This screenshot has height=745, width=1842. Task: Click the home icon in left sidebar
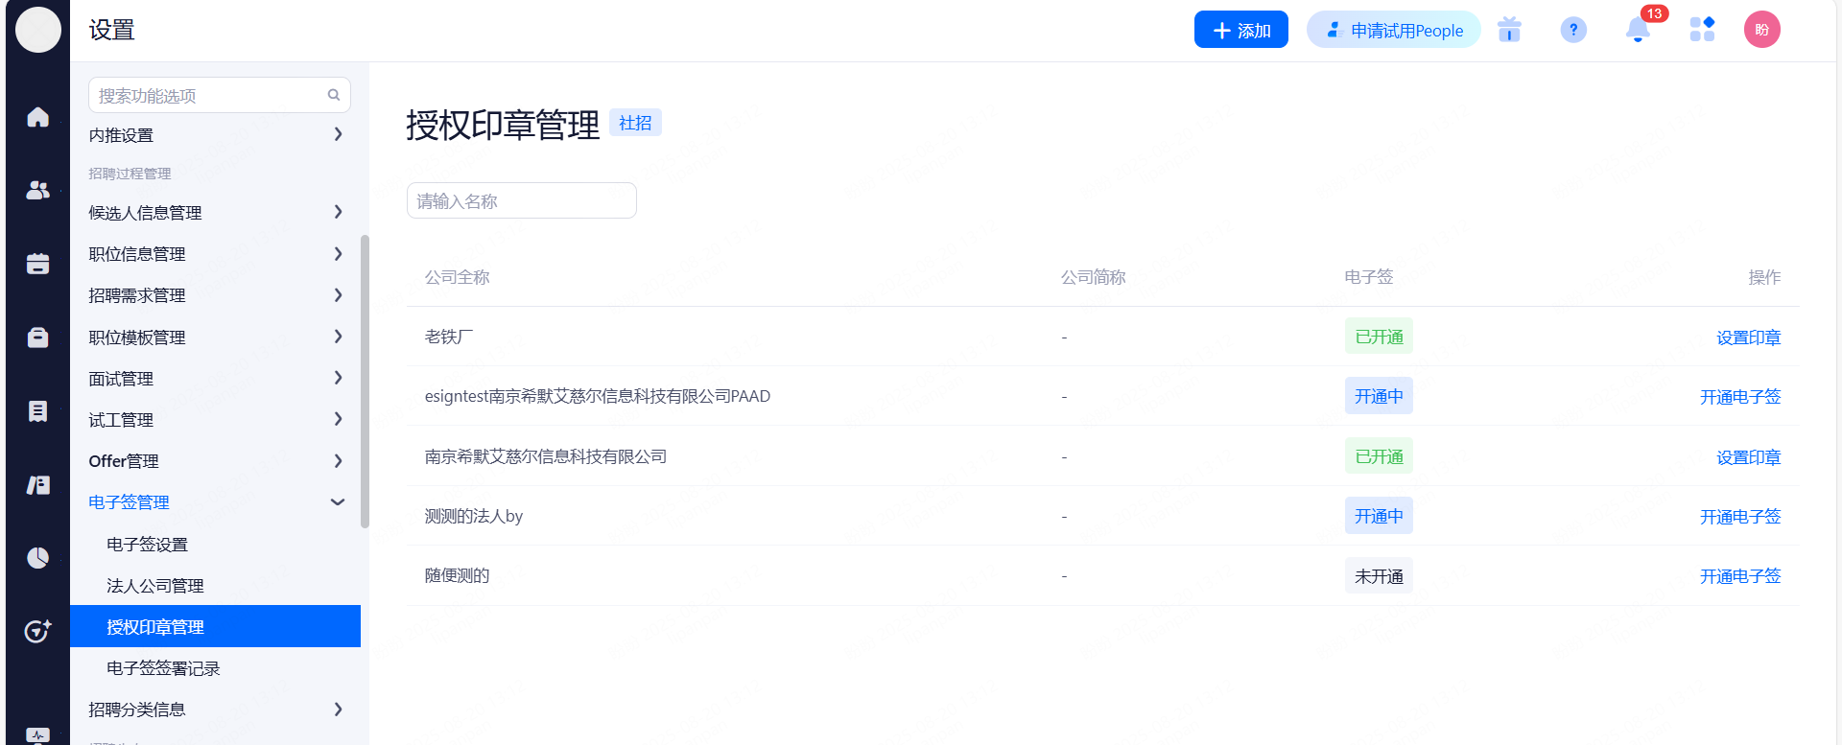(37, 117)
